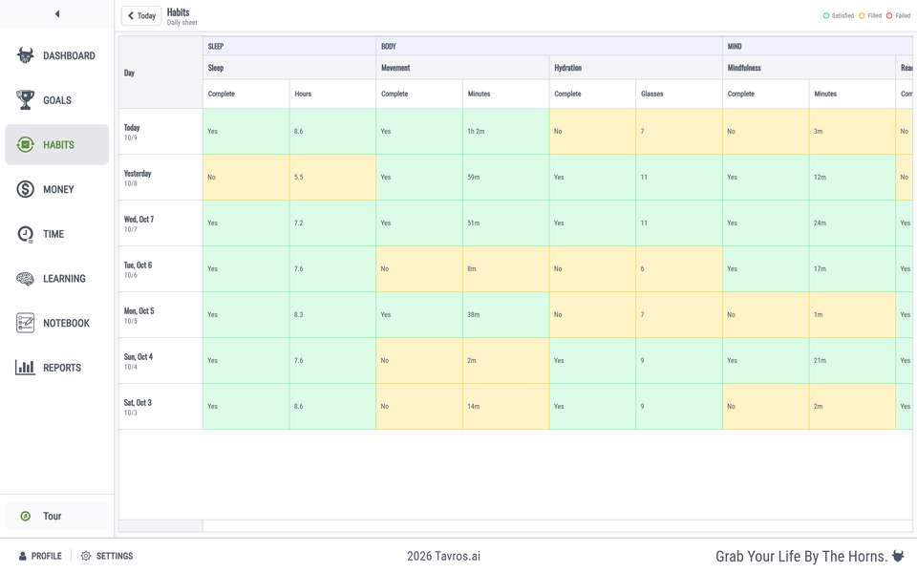The image size is (917, 573).
Task: Click the Satisfied green legend circle
Action: (825, 16)
